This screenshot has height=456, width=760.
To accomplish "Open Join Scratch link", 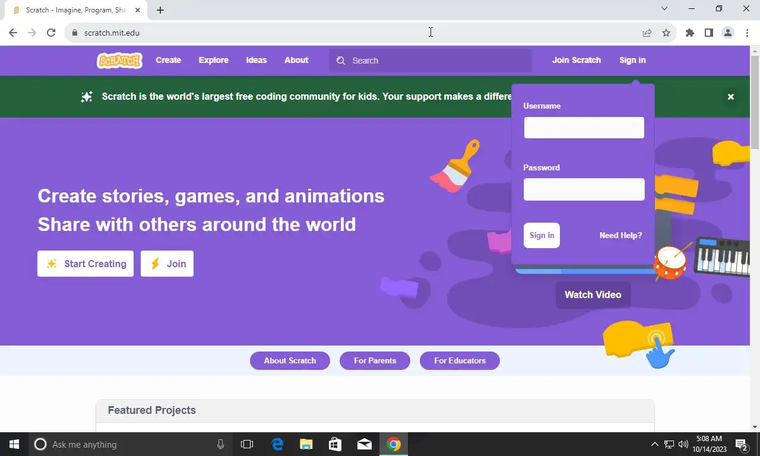I will tap(577, 60).
